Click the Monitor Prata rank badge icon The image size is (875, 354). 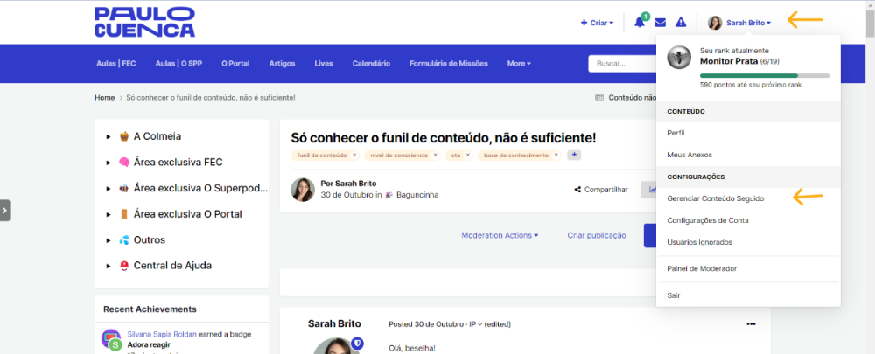[x=679, y=57]
